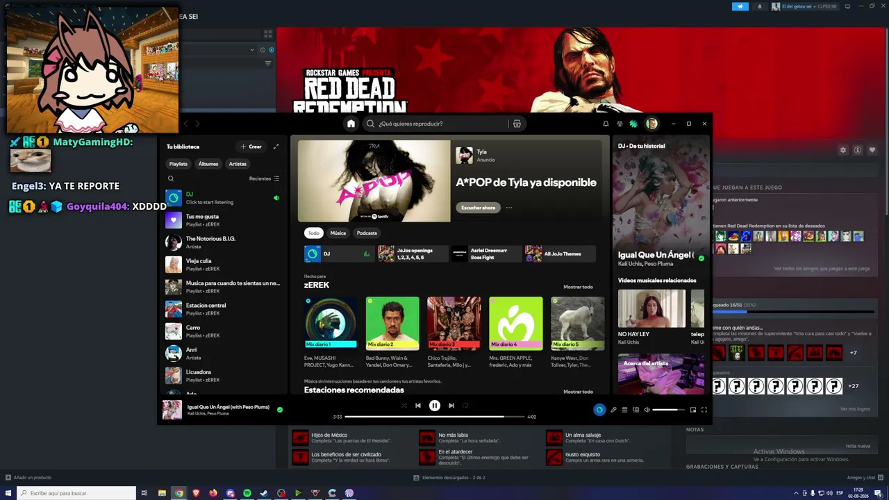This screenshot has height=500, width=889.
Task: Open the DJ item in library list
Action: coord(222,198)
